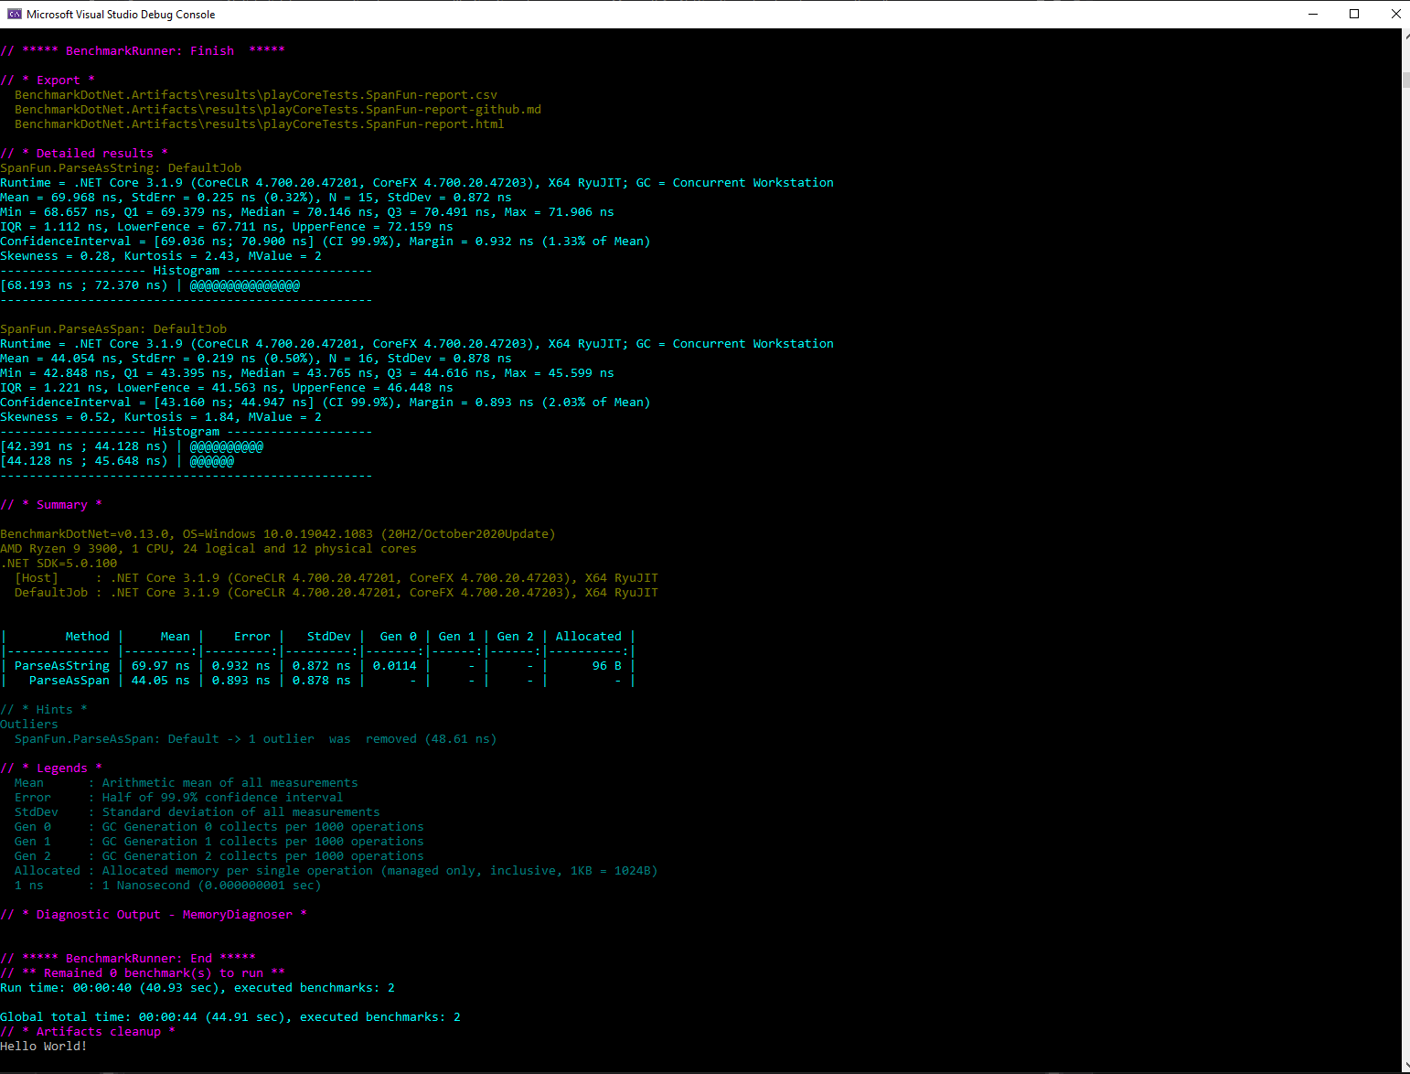
Task: Click the '96 B' allocated value cell
Action: 607,666
